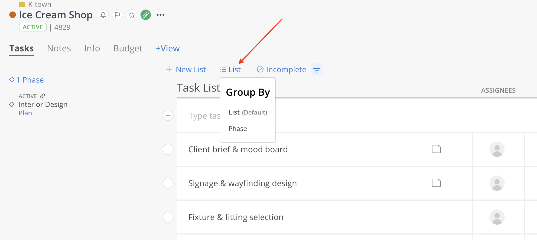The width and height of the screenshot is (537, 240).
Task: Click the notification bell icon
Action: coord(103,15)
